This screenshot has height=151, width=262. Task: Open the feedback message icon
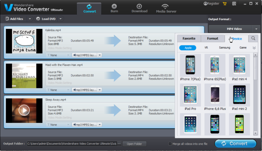[234, 4]
